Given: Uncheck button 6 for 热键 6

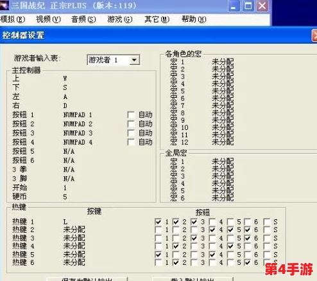Looking at the screenshot, I should coord(248,262).
